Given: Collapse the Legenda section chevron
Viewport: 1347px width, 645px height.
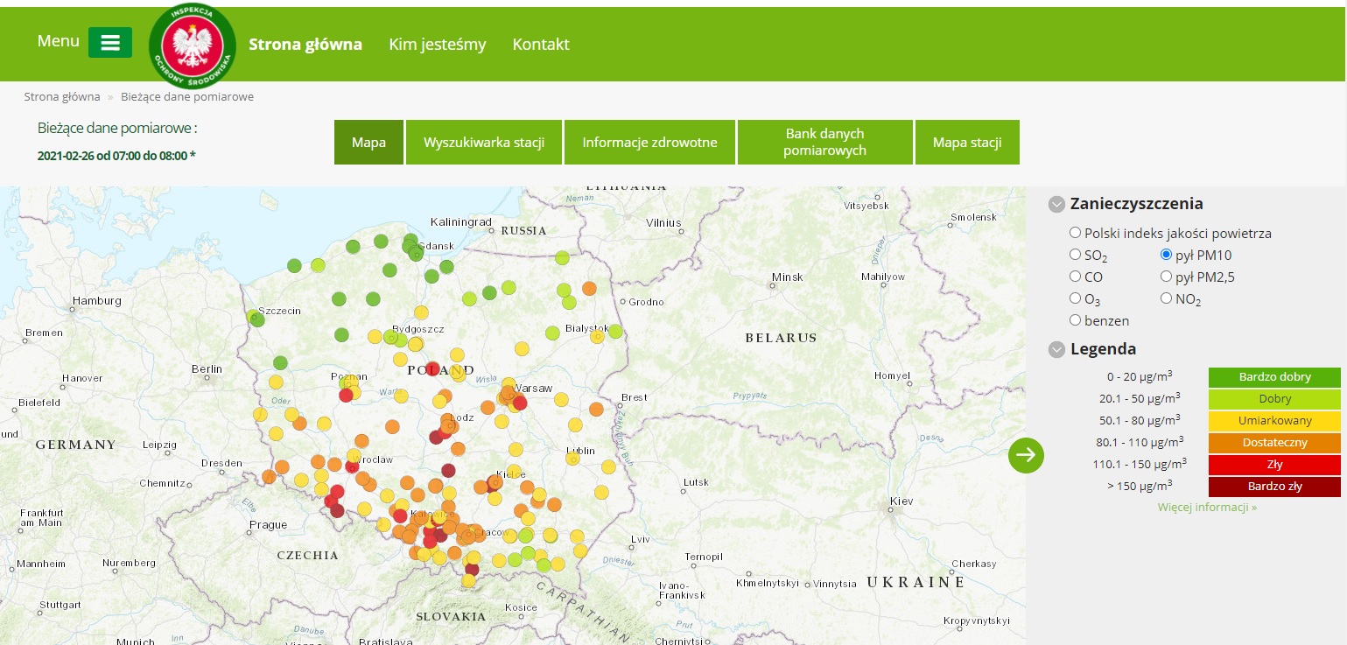Looking at the screenshot, I should tap(1056, 349).
